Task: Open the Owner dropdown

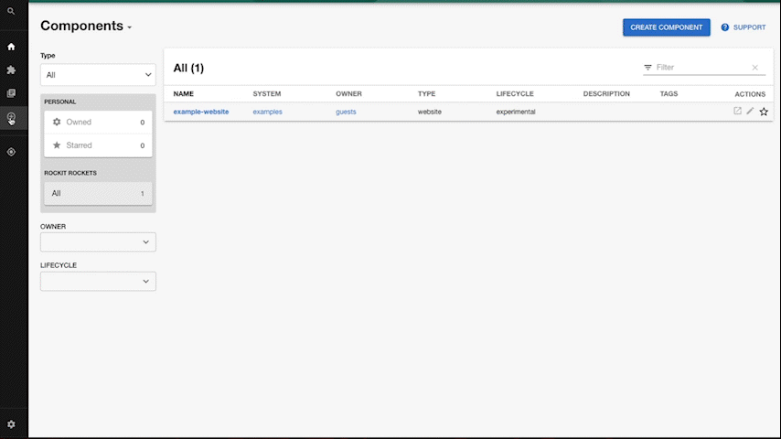Action: coord(98,242)
